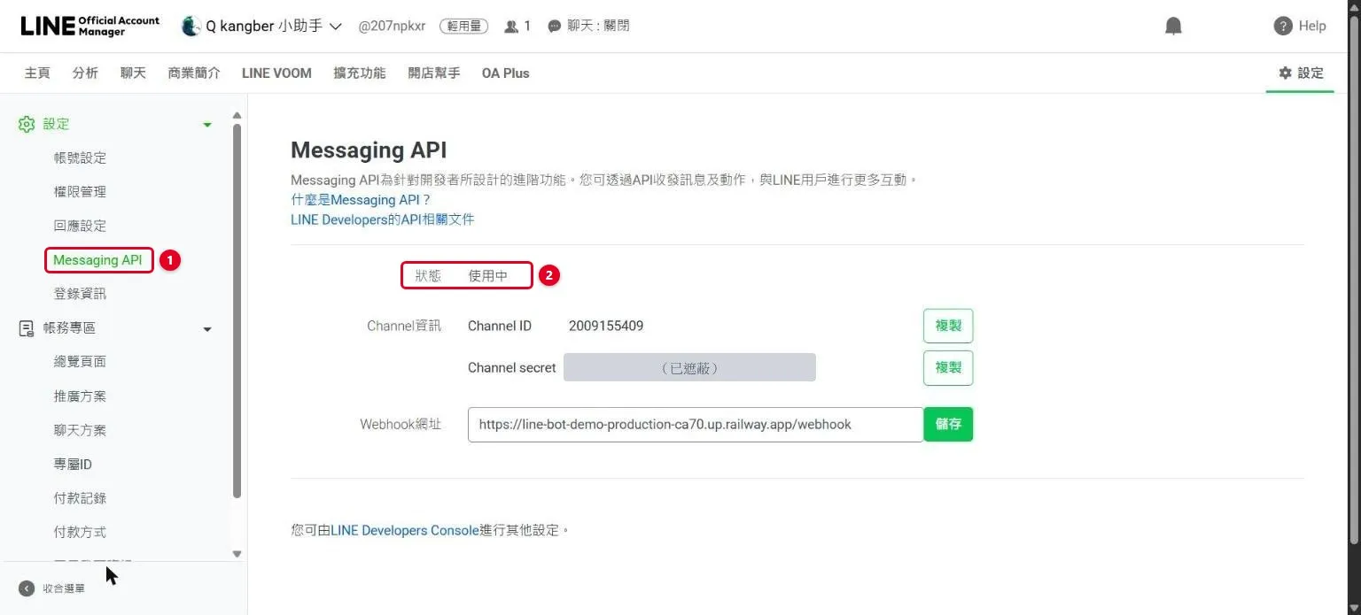Image resolution: width=1361 pixels, height=615 pixels.
Task: Click the 帳務專區 billing icon
Action: [x=27, y=328]
